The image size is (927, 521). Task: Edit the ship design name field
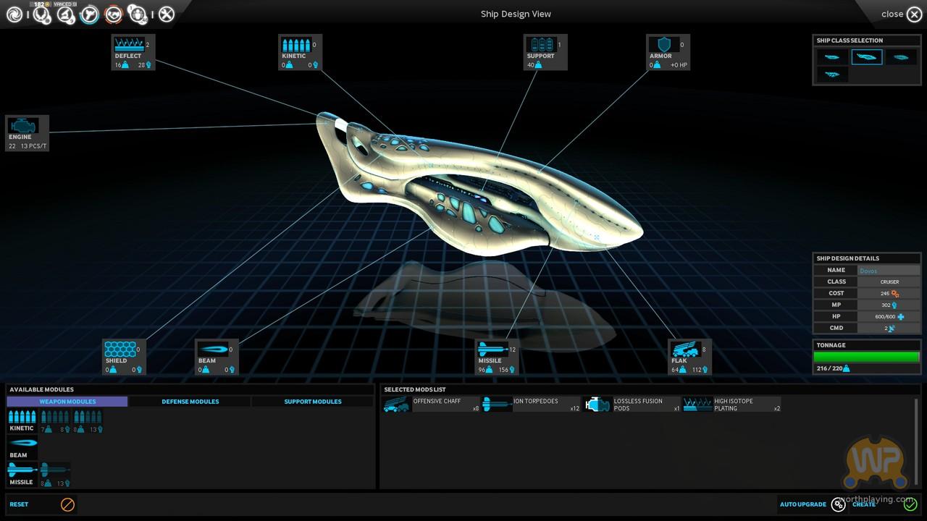point(888,271)
